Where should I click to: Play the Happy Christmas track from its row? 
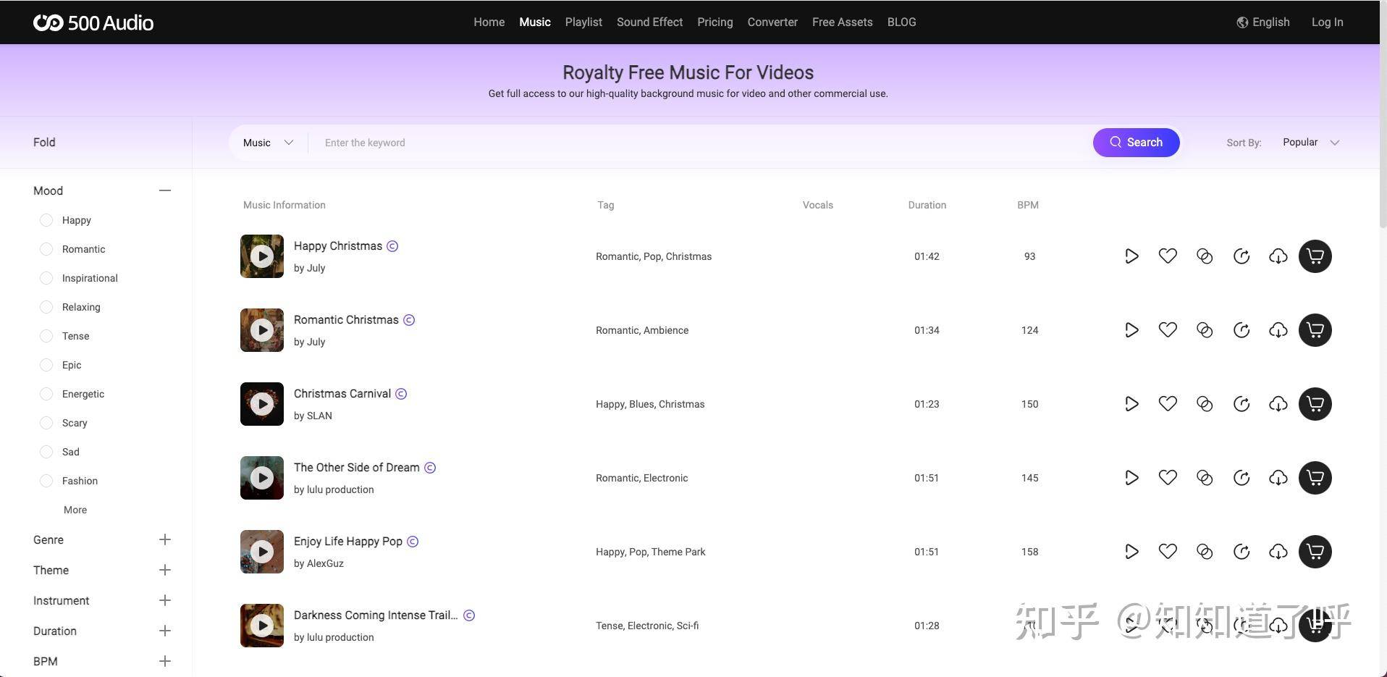click(1131, 256)
